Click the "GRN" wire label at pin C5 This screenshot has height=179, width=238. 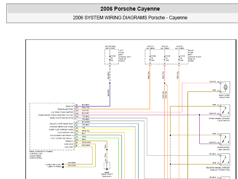pyautogui.click(x=84, y=136)
